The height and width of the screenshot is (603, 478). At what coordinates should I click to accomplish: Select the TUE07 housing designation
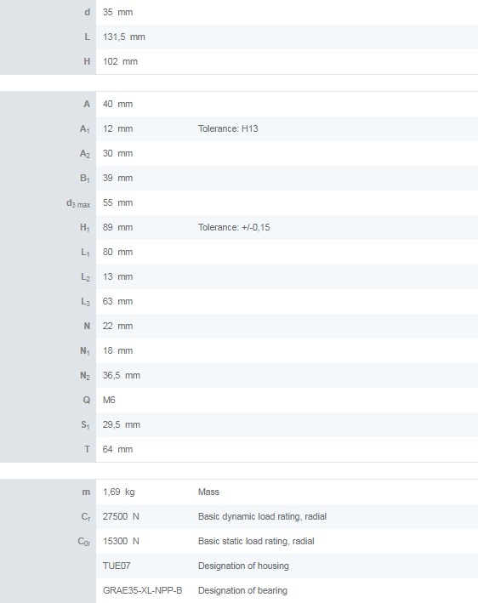(117, 566)
